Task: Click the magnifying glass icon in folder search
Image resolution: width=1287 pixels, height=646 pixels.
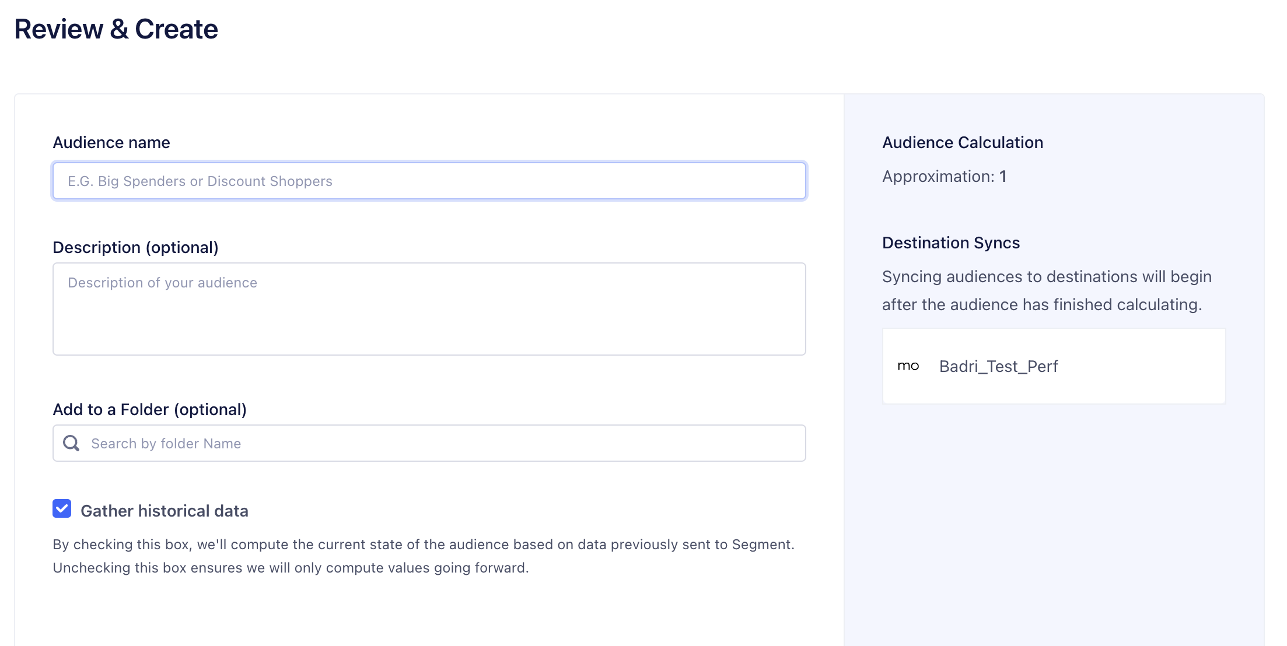Action: [71, 443]
